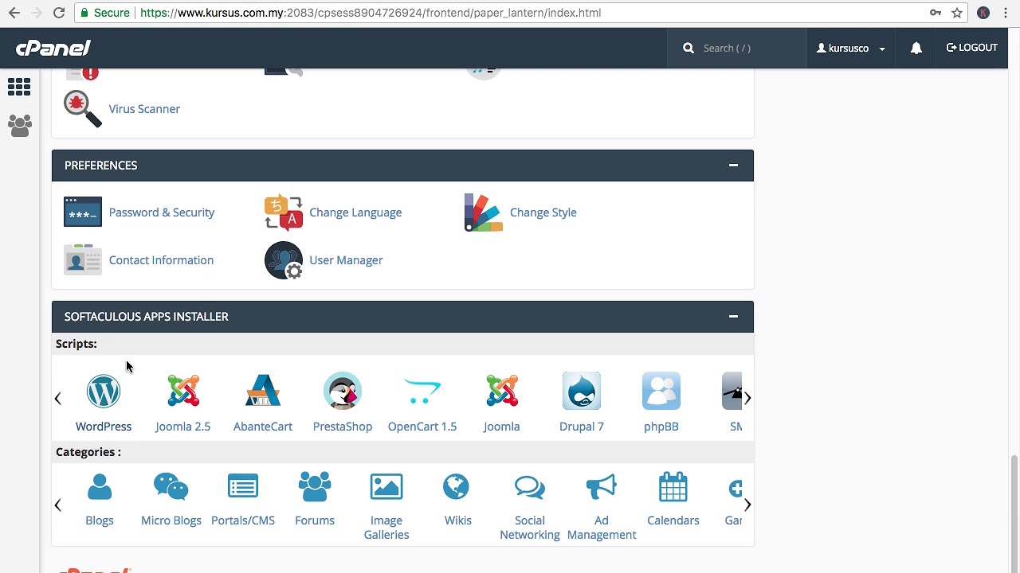
Task: Click the saved password key icon
Action: pyautogui.click(x=936, y=13)
